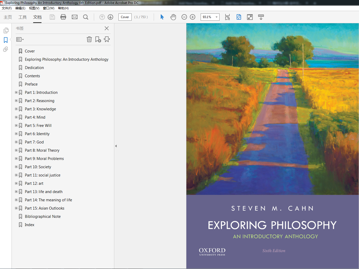Image resolution: width=359 pixels, height=269 pixels.
Task: Select Part 12: art bookmark
Action: tap(34, 183)
